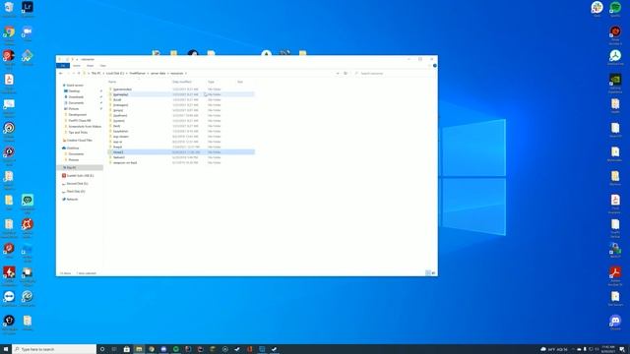This screenshot has width=630, height=354.
Task: Open the address bar history dropdown
Action: 338,74
